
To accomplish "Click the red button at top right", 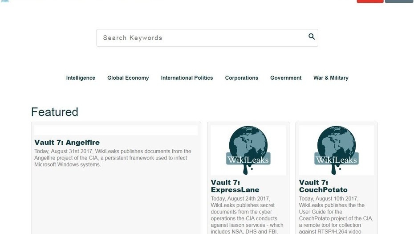I will (369, 1).
